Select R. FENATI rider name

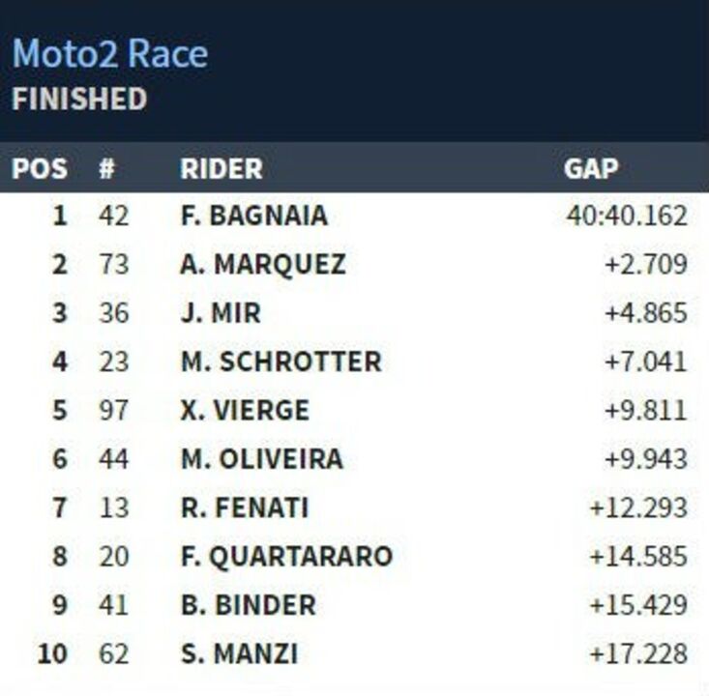tap(245, 507)
